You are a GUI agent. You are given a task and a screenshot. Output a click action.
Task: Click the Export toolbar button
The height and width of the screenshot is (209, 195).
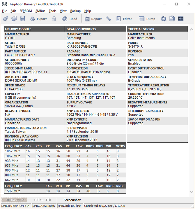click(x=38, y=19)
